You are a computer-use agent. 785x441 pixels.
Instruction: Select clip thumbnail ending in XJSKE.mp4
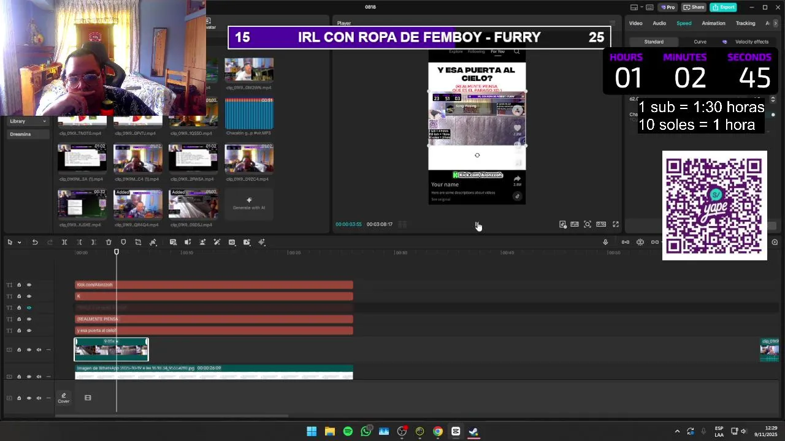[x=82, y=204]
